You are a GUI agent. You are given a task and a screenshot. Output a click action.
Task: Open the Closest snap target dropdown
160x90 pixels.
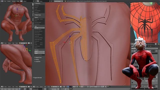[96, 87]
